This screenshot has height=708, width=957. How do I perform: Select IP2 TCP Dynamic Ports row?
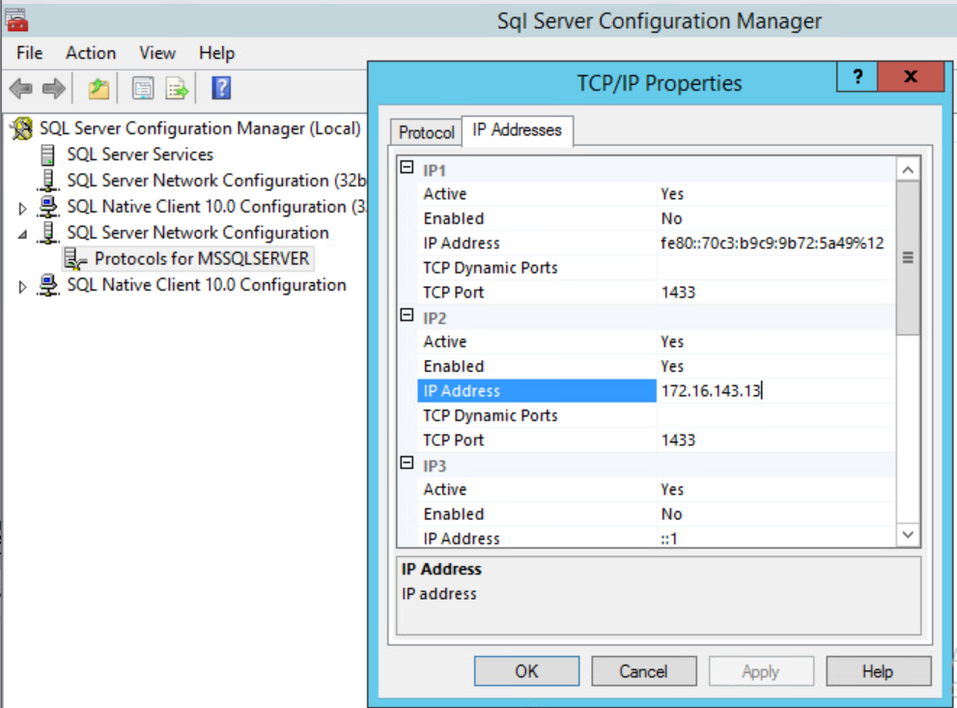(656, 415)
